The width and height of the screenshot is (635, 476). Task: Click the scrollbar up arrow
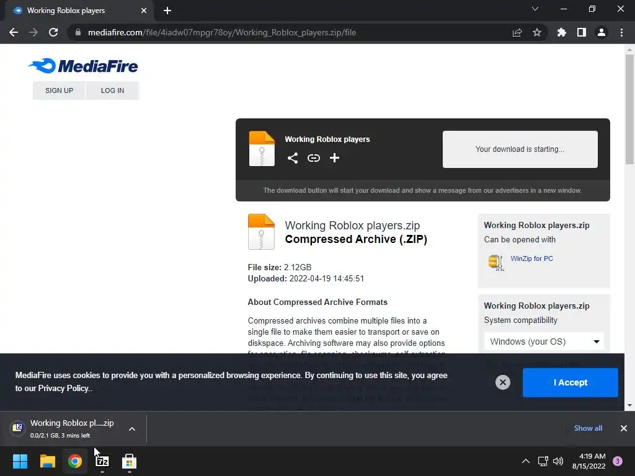629,50
